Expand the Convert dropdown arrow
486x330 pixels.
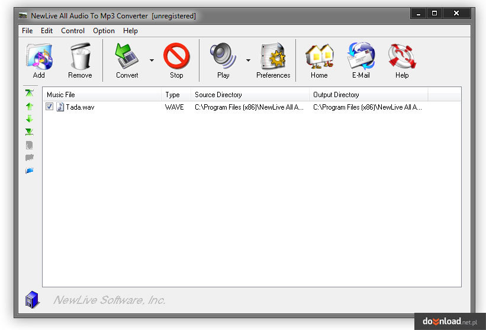[152, 60]
